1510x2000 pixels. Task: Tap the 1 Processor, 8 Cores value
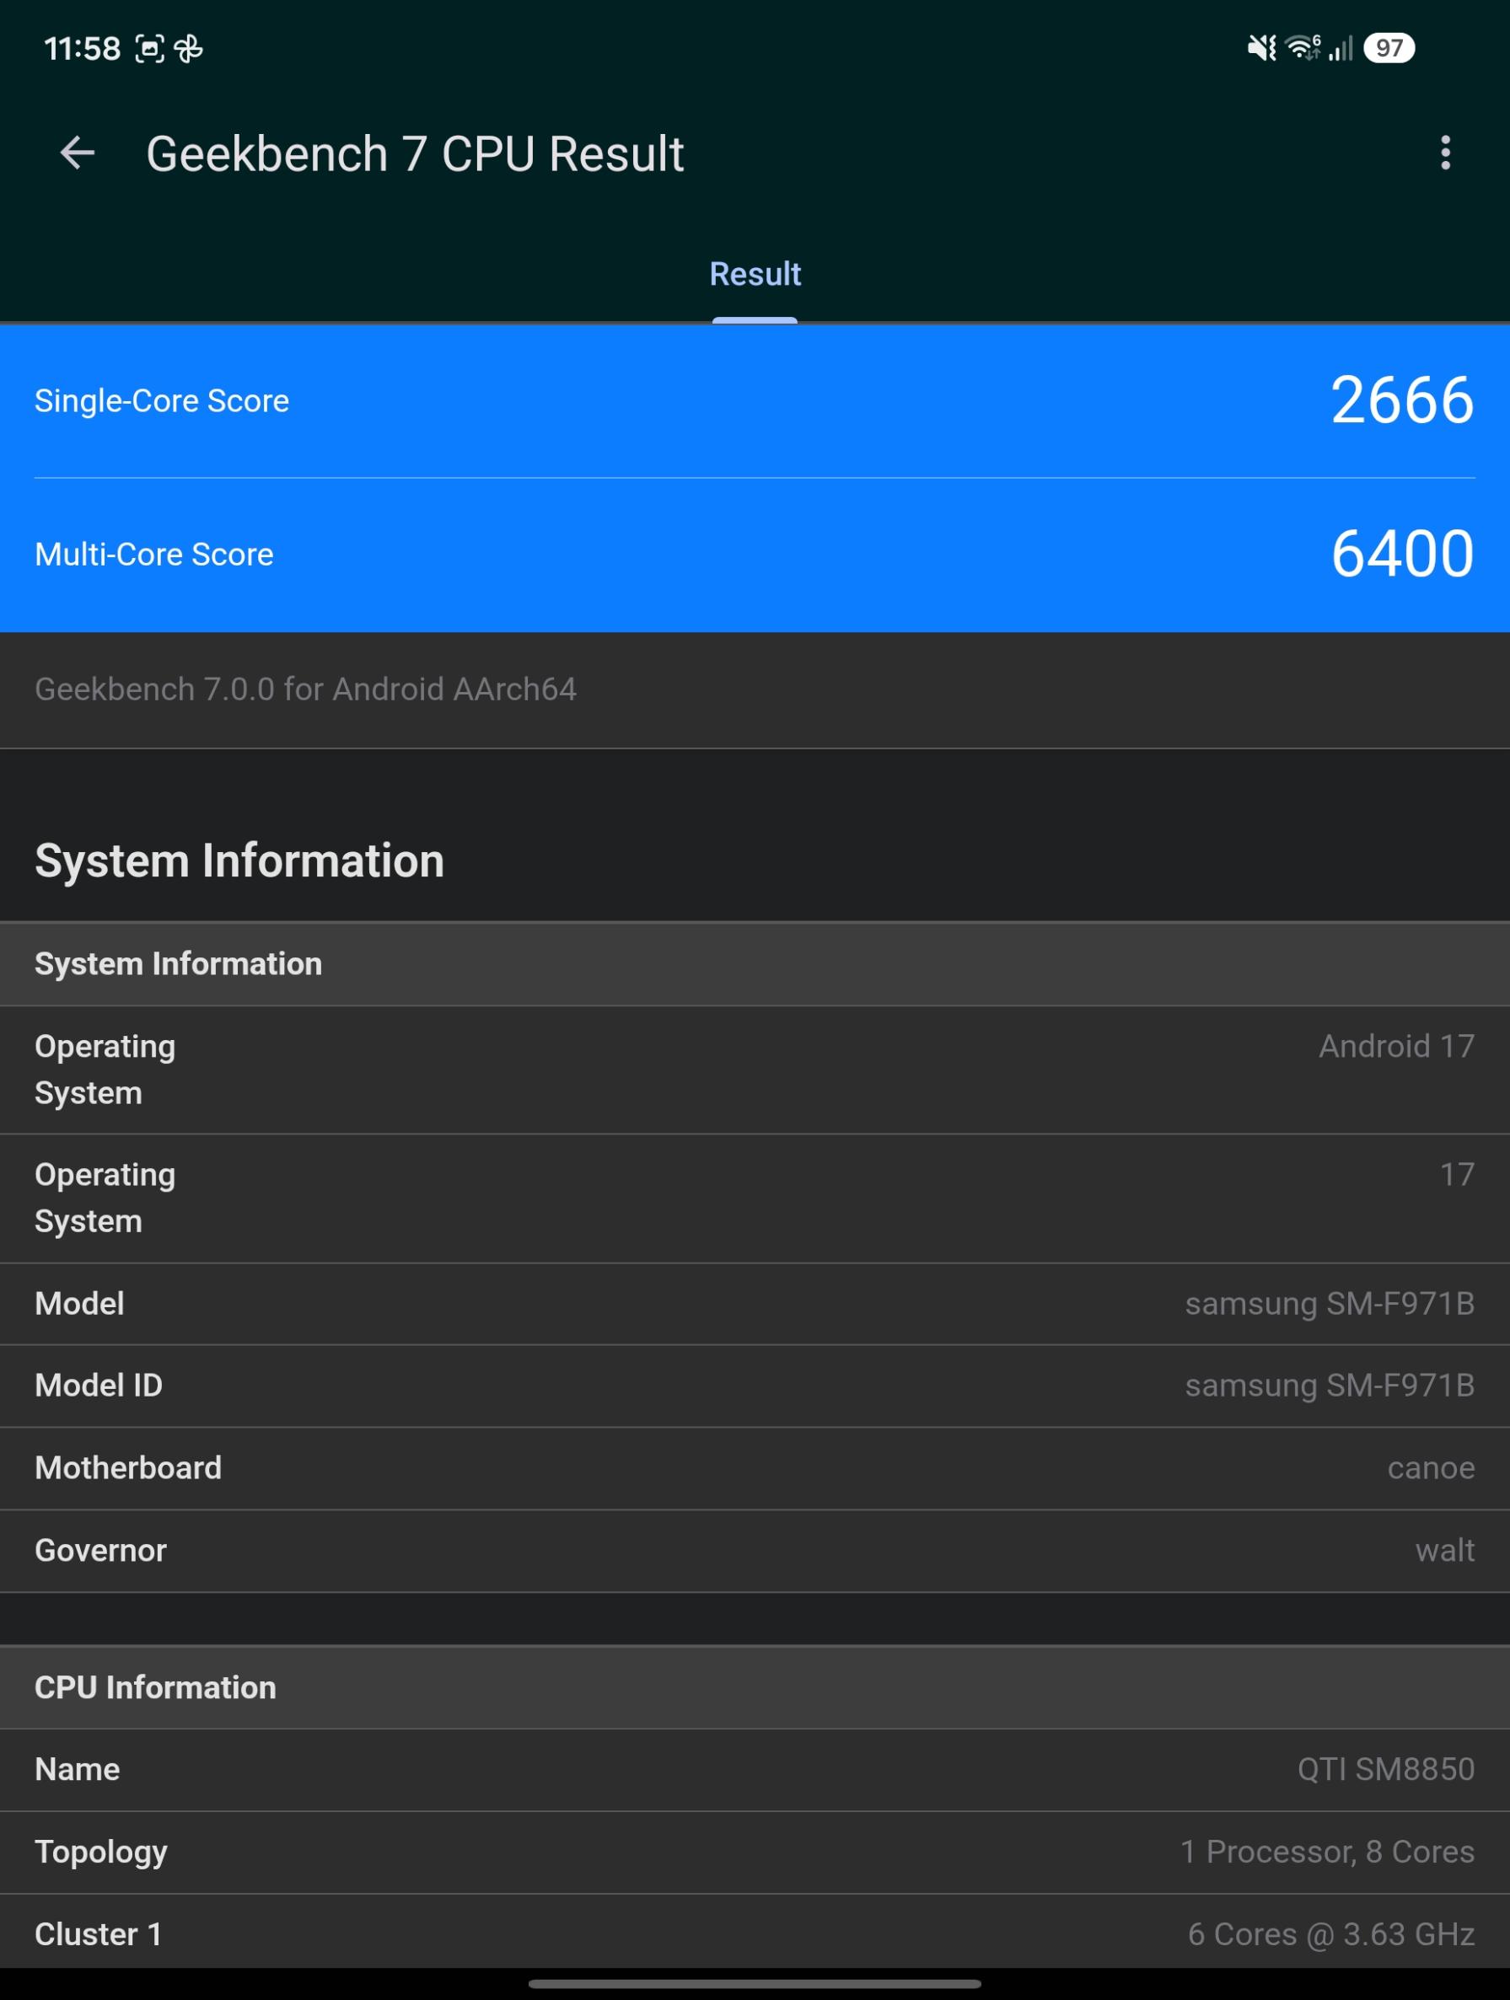(x=1327, y=1852)
